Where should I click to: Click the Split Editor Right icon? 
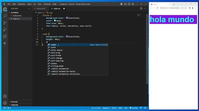click(141, 8)
